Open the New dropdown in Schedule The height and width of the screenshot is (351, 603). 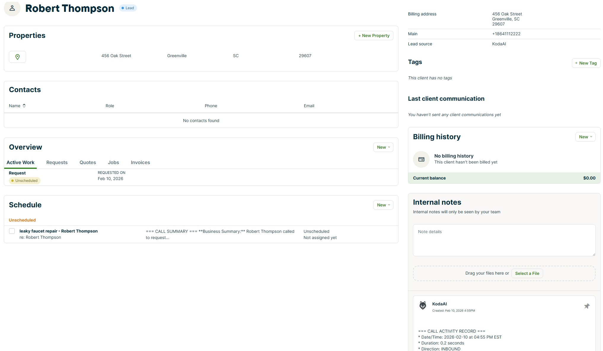point(383,205)
